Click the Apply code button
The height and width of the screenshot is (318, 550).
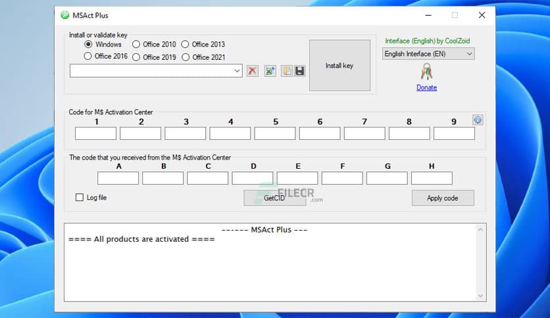pos(443,198)
